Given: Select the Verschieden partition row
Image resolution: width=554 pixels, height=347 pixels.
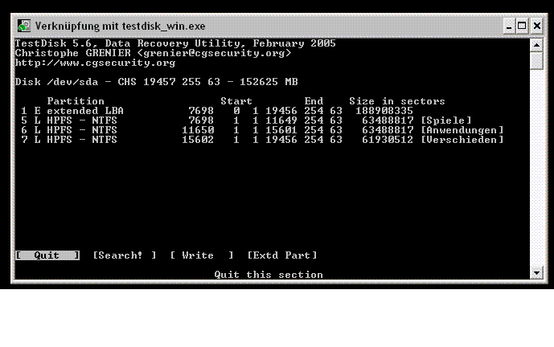Looking at the screenshot, I should coord(262,140).
